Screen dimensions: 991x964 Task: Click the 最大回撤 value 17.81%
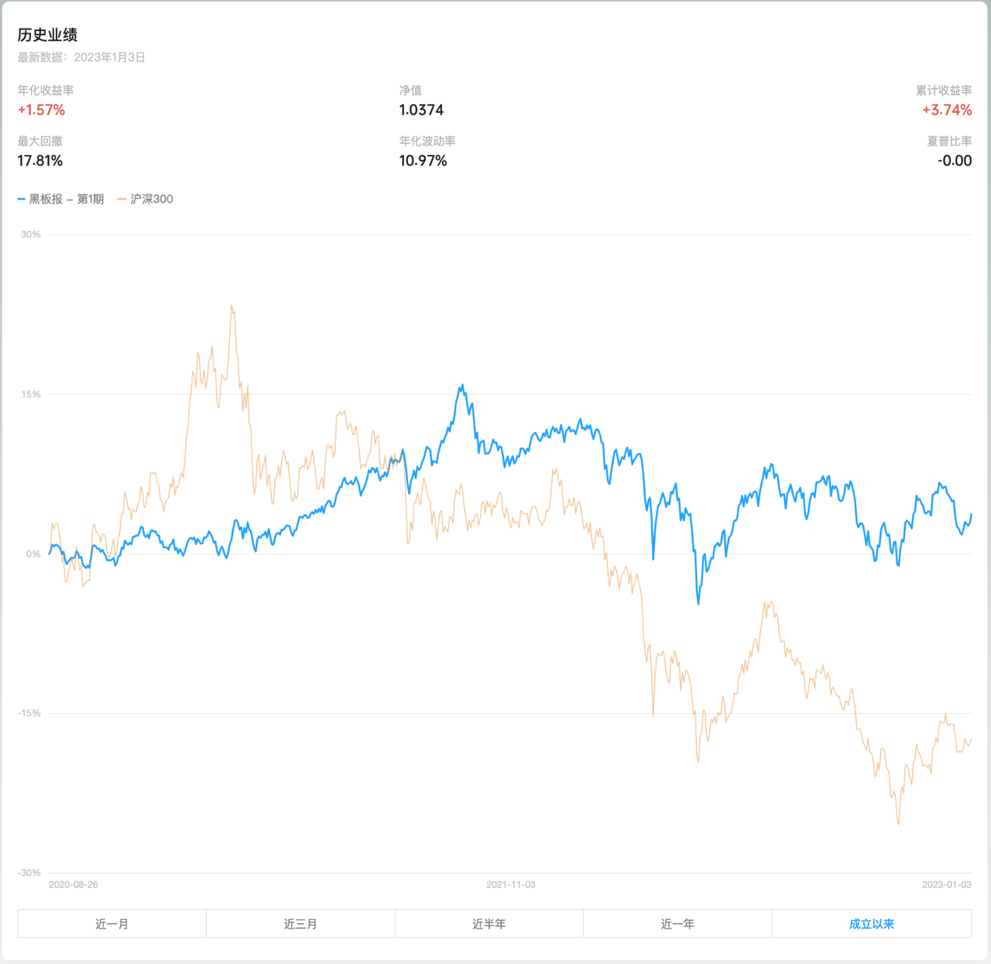[40, 160]
